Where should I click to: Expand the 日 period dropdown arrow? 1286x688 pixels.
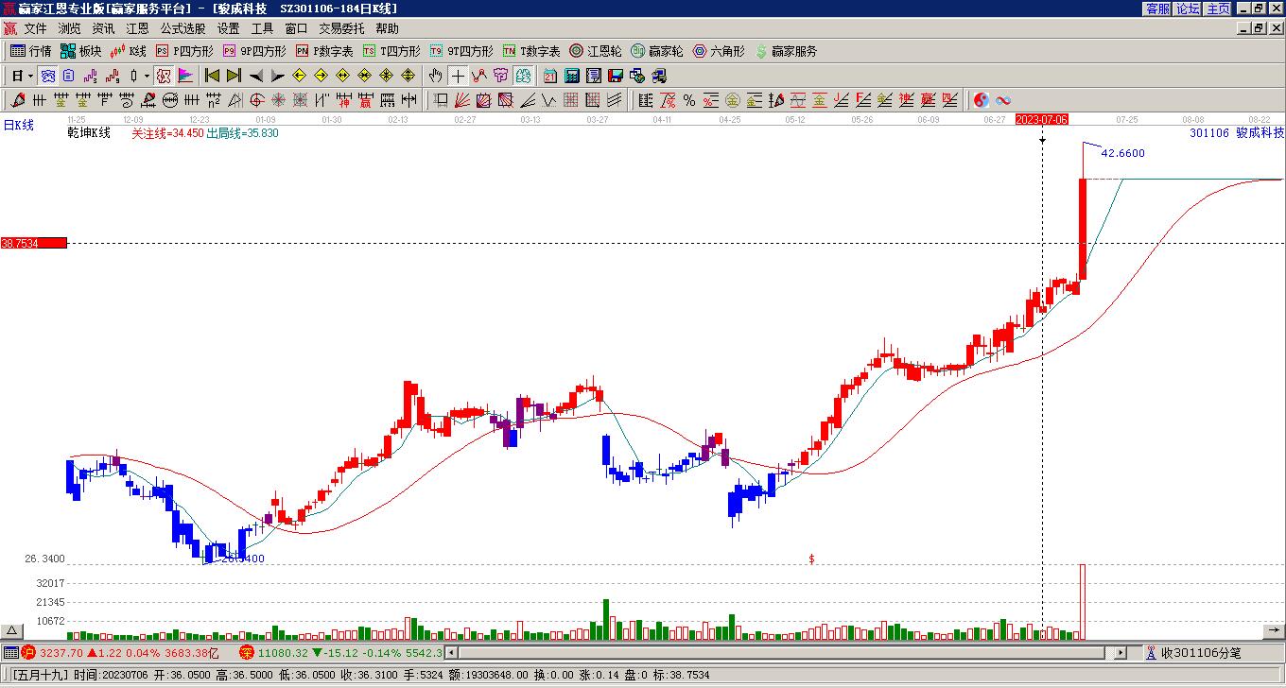point(31,76)
